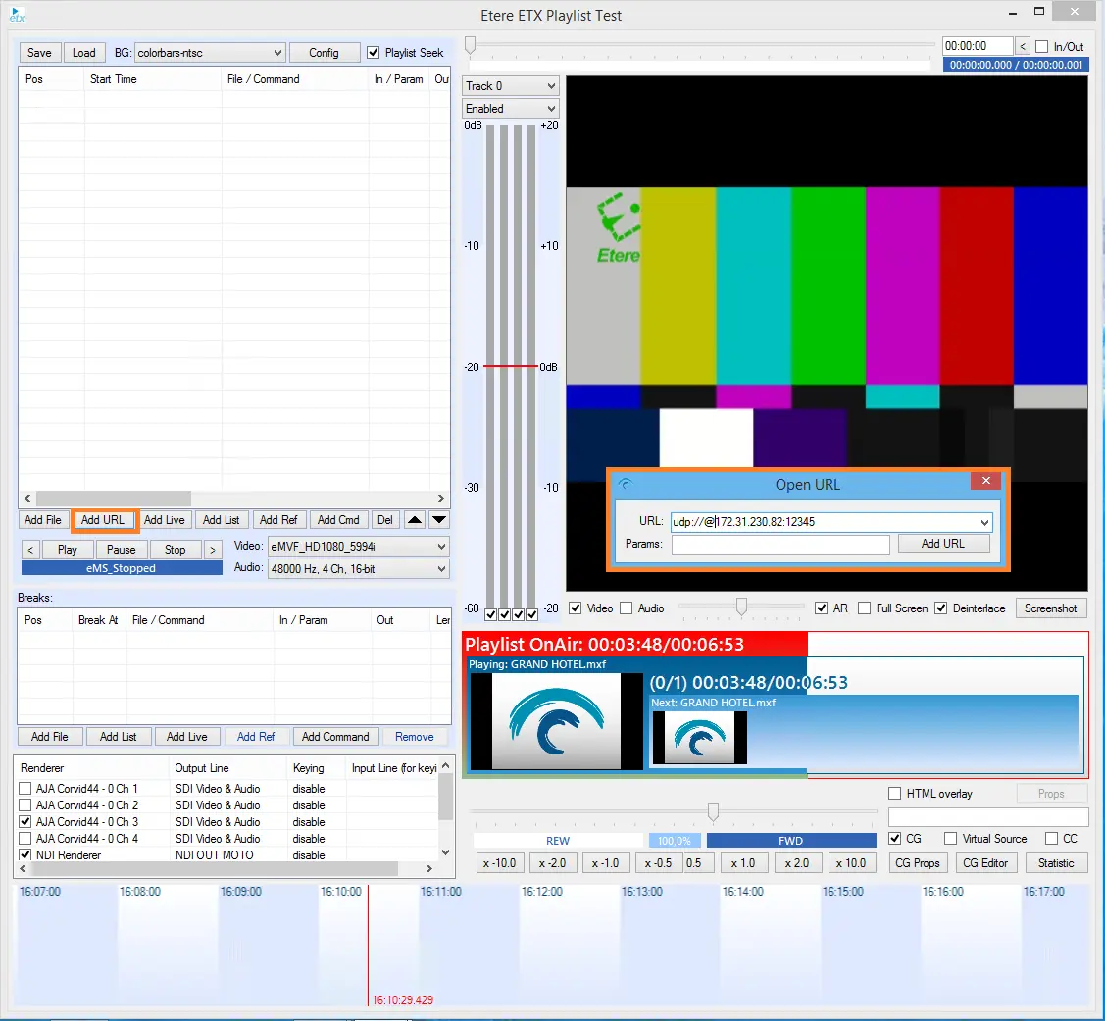Click next item arrow beside Stop

211,550
